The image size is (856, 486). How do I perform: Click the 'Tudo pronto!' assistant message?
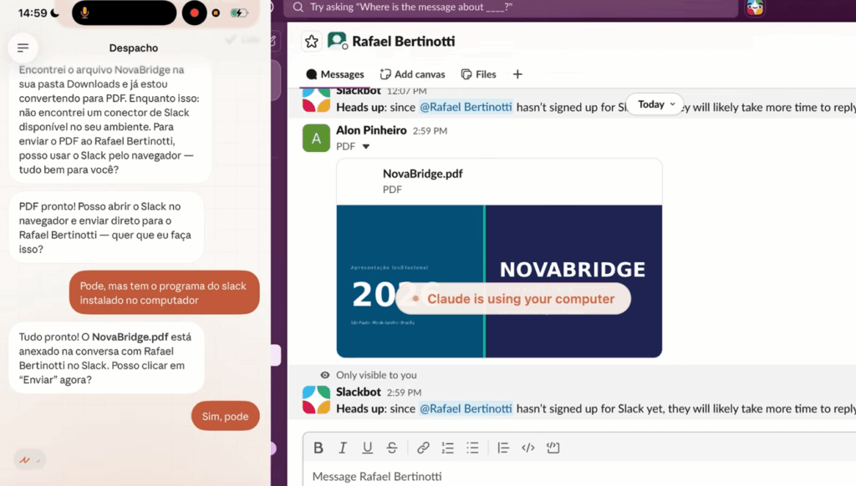pyautogui.click(x=106, y=358)
